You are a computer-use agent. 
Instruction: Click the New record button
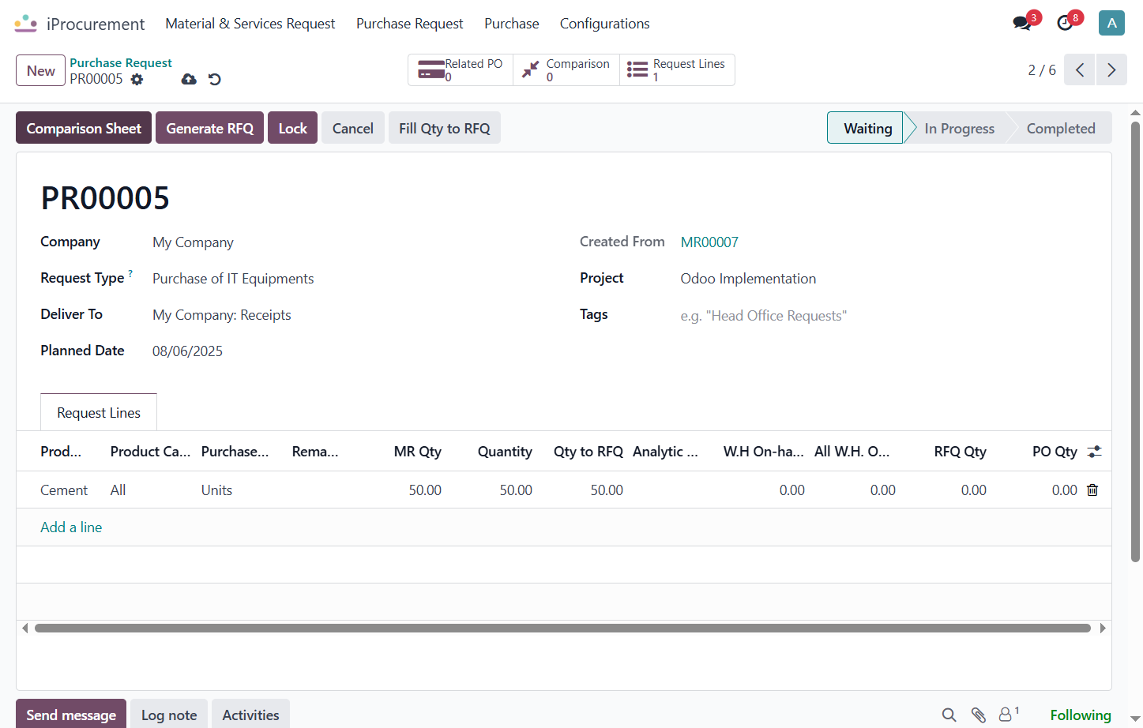click(x=41, y=70)
